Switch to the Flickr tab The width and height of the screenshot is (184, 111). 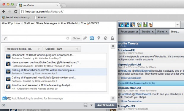tap(161, 32)
